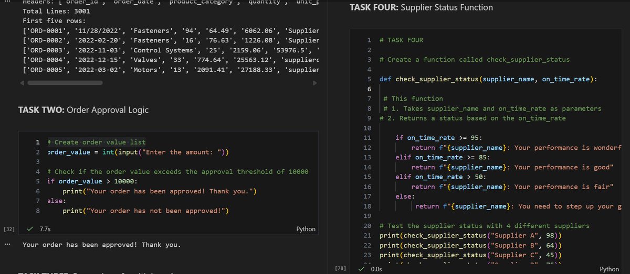Click the 'elif on_time_rate >= 85:' line
Image resolution: width=630 pixels, height=274 pixels.
point(444,157)
